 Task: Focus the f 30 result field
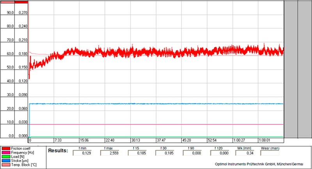click(162, 153)
